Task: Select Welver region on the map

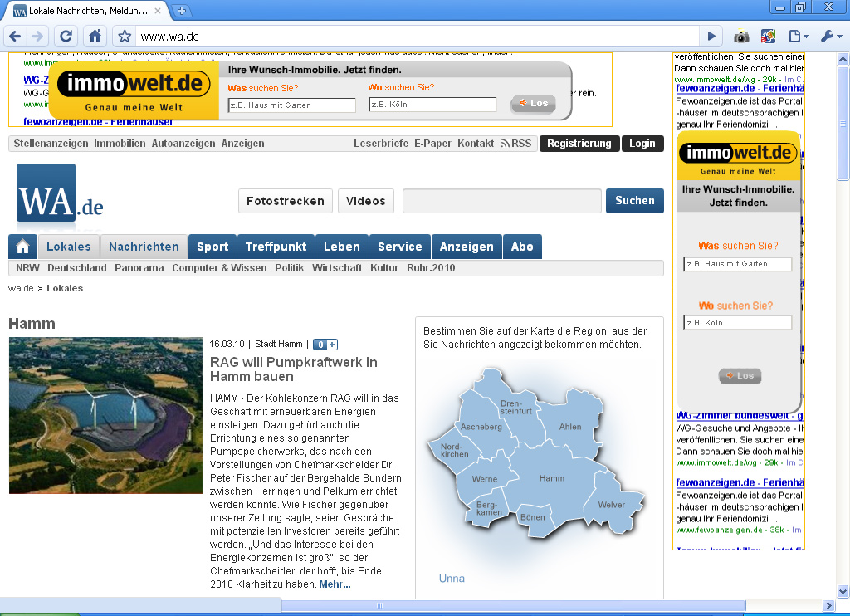Action: tap(612, 504)
